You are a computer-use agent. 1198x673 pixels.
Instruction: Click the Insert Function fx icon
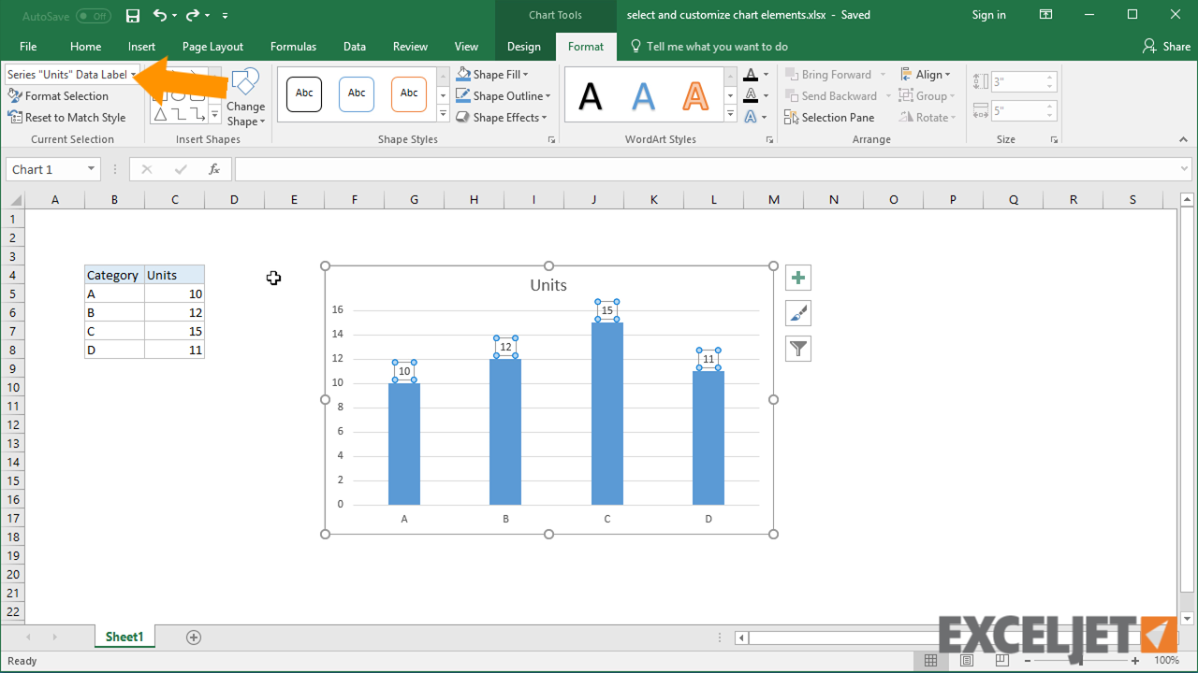coord(214,169)
